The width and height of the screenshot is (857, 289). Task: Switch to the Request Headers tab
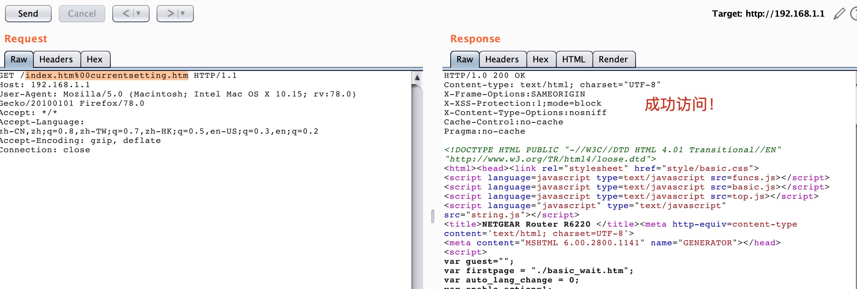click(x=56, y=59)
